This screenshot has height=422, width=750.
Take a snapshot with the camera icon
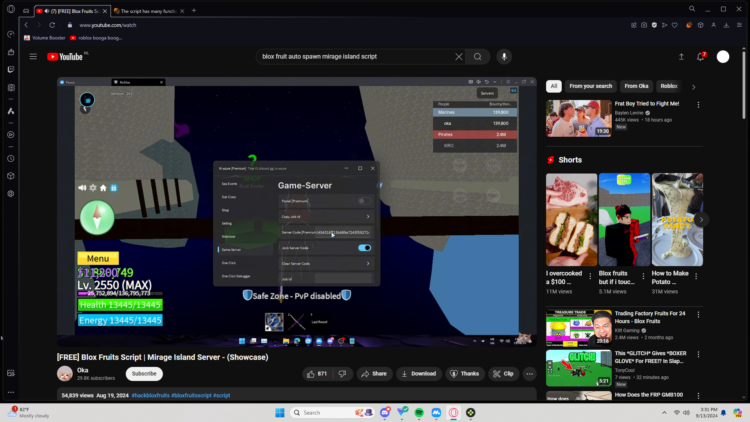click(644, 25)
